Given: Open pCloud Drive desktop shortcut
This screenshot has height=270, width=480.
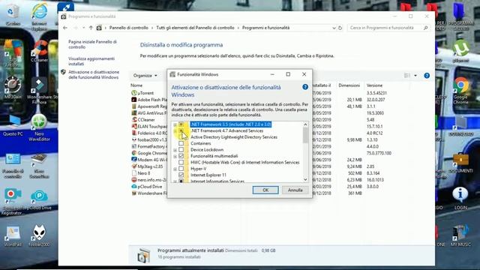Looking at the screenshot, I should click(x=39, y=200).
